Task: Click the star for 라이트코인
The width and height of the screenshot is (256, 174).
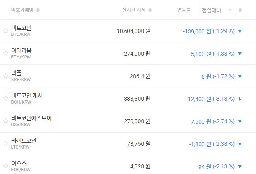Action: coord(5,144)
